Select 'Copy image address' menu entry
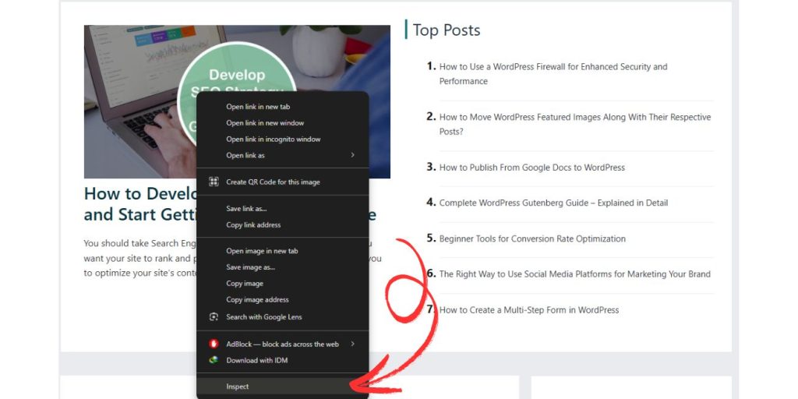 pos(257,300)
